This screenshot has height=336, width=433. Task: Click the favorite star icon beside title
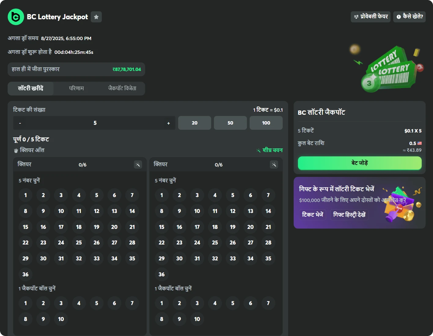tap(96, 17)
